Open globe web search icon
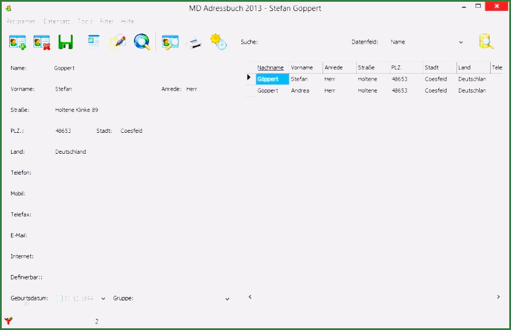Viewport: 511px width, 330px height. coord(142,42)
